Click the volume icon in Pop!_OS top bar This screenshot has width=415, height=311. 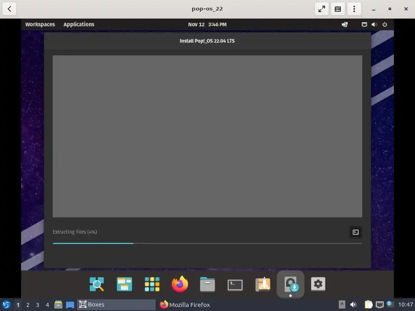374,24
